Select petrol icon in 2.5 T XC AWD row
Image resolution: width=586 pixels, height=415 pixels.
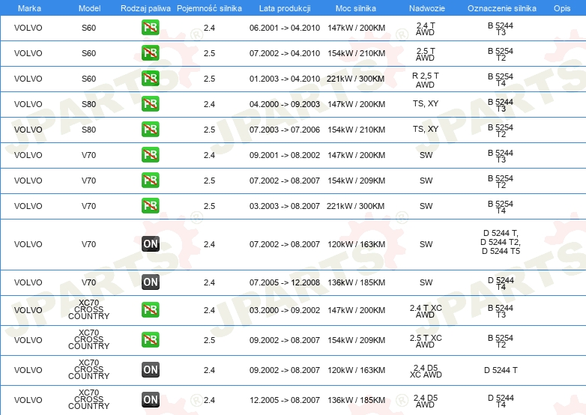click(x=150, y=339)
